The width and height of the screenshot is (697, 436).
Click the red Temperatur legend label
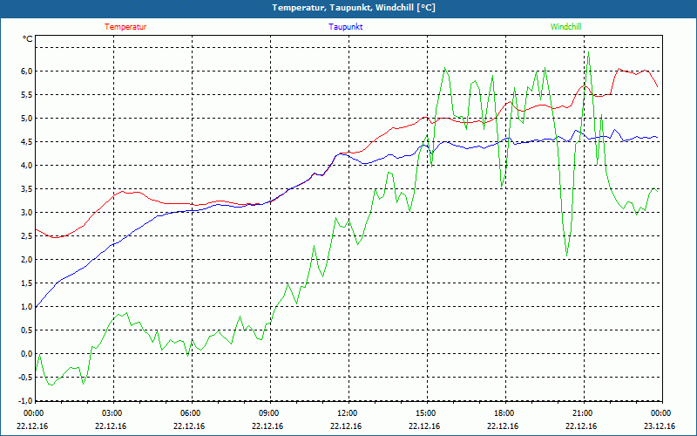(125, 27)
